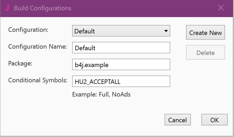The height and width of the screenshot is (137, 234).
Task: Click the Conditional Symbols: label
Action: tap(38, 80)
